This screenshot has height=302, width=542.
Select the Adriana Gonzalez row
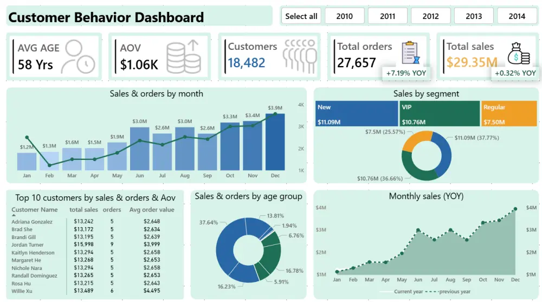click(x=93, y=221)
